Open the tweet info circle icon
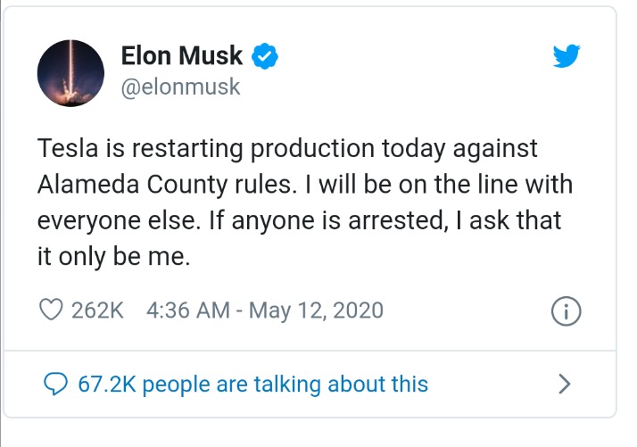The height and width of the screenshot is (447, 637). [567, 311]
